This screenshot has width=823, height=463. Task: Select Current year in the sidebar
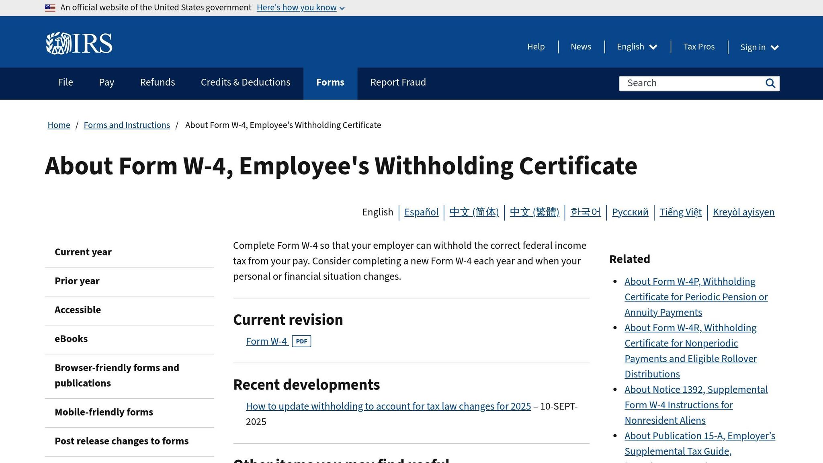point(129,252)
